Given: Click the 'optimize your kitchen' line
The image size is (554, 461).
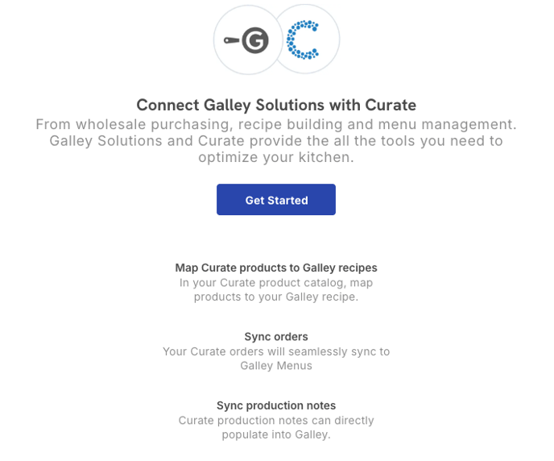Looking at the screenshot, I should tap(276, 158).
